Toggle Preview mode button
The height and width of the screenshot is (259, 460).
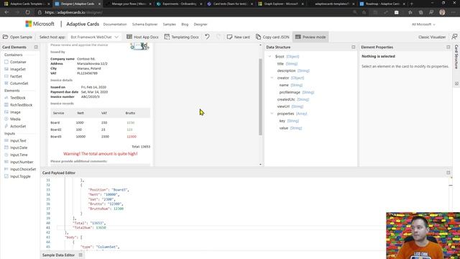(310, 37)
